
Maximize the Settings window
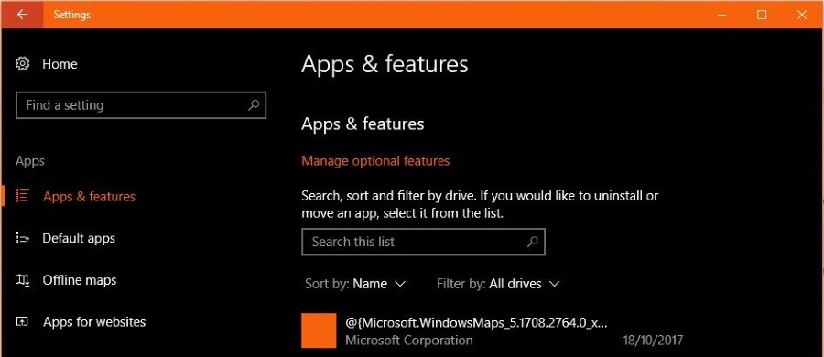[x=762, y=15]
